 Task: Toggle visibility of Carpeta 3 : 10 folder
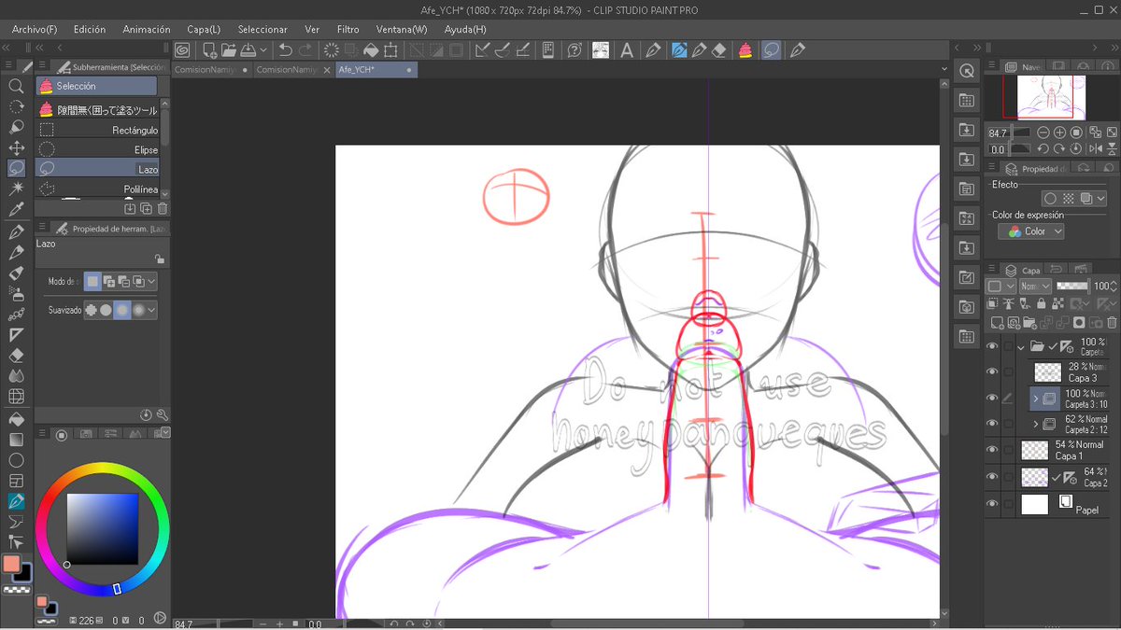click(x=992, y=398)
